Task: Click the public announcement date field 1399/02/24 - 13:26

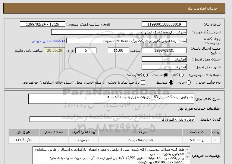Action: [x=42, y=24]
